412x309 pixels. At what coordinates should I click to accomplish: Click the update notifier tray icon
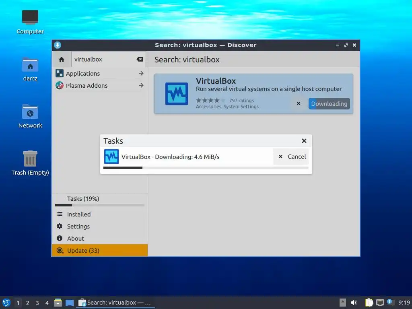click(x=390, y=302)
